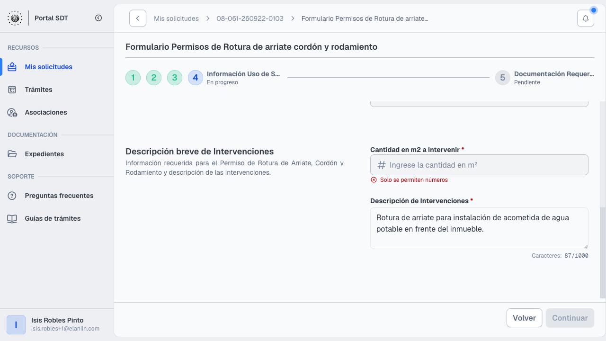The height and width of the screenshot is (341, 606).
Task: Collapse the sidebar with the arrow icon
Action: pos(98,18)
